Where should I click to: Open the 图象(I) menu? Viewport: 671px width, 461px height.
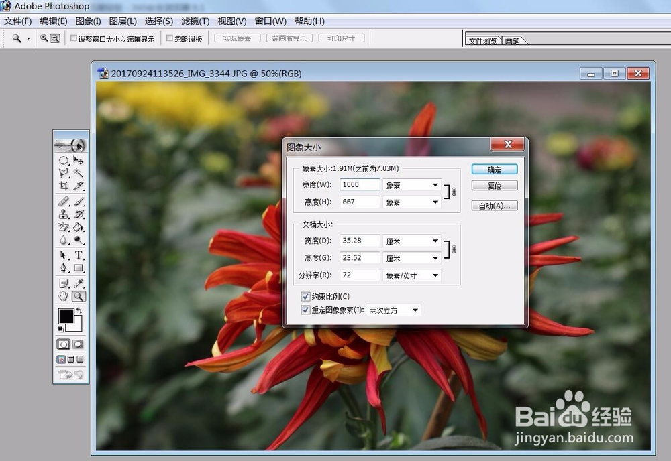pos(88,21)
